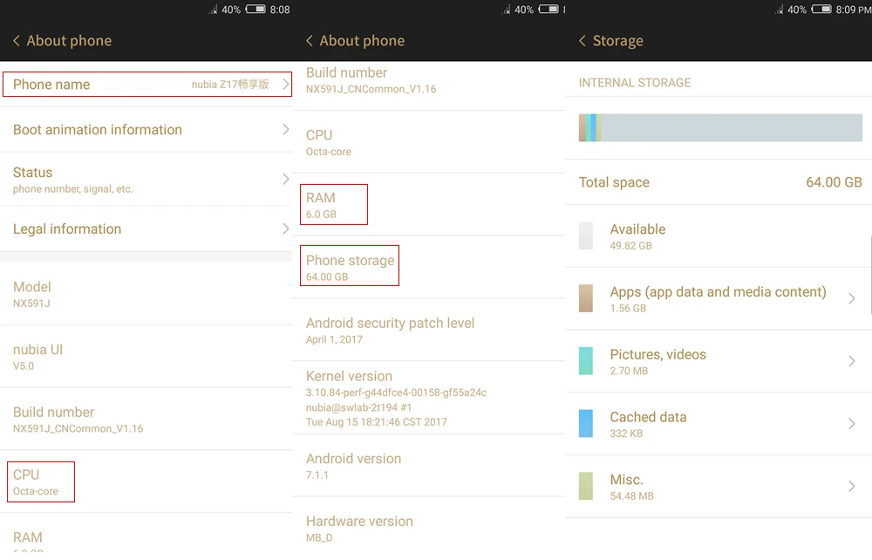Viewport: 872px width, 560px height.
Task: Tap the green Misc. color swatch
Action: coord(586,487)
